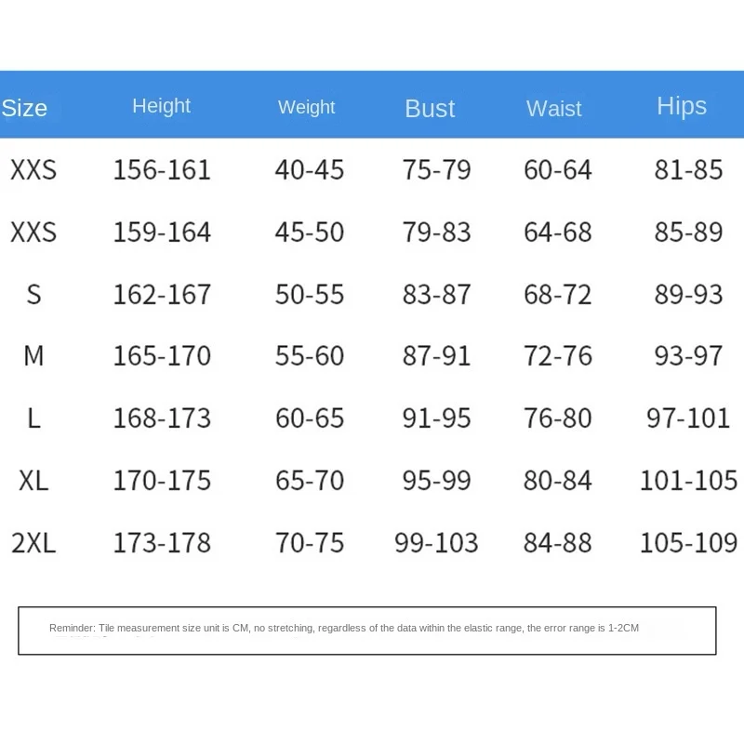
Task: Click the Weight column header
Action: 307,108
